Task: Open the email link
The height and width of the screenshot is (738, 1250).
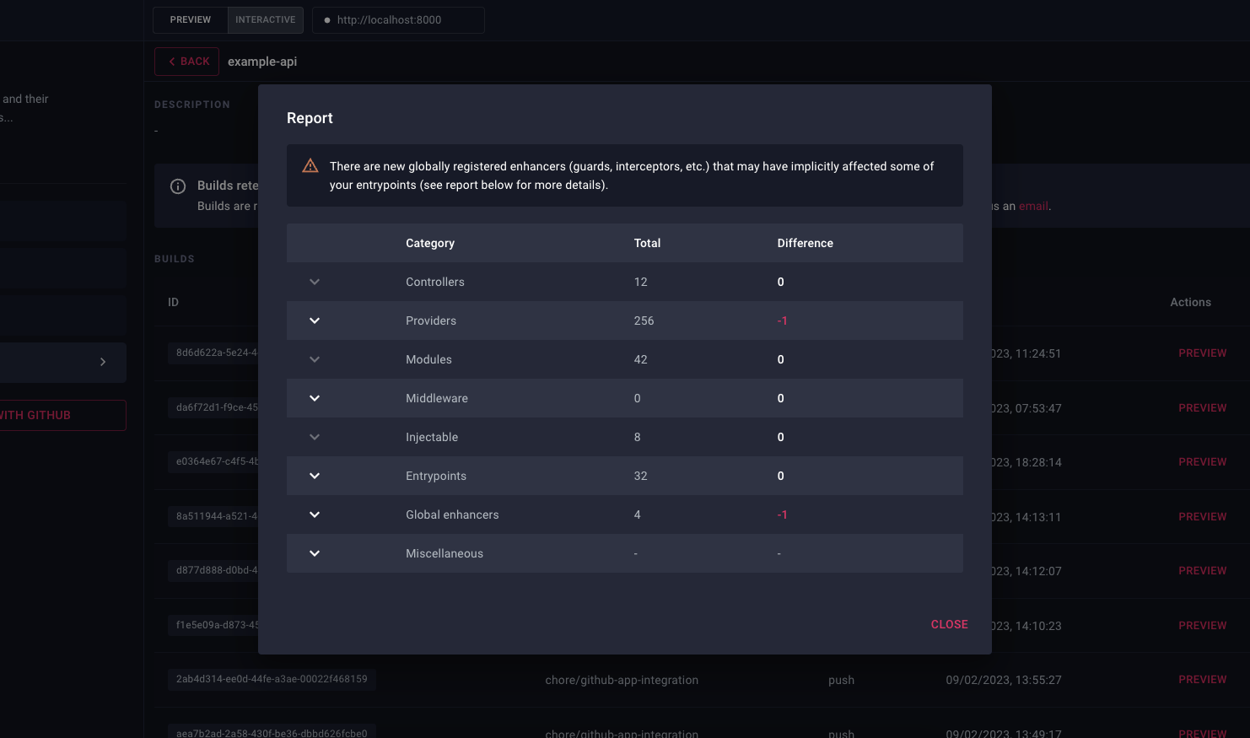Action: [x=1033, y=206]
